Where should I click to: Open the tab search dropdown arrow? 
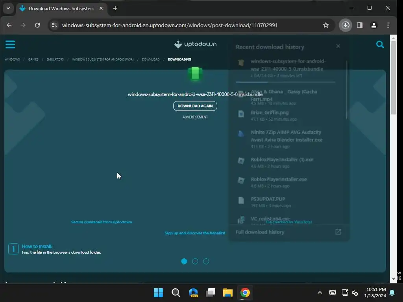(x=8, y=8)
